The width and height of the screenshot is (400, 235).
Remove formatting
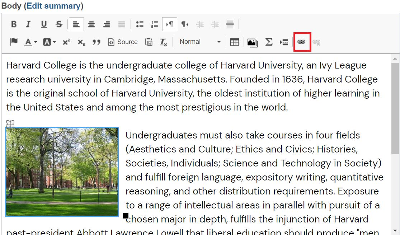point(163,42)
